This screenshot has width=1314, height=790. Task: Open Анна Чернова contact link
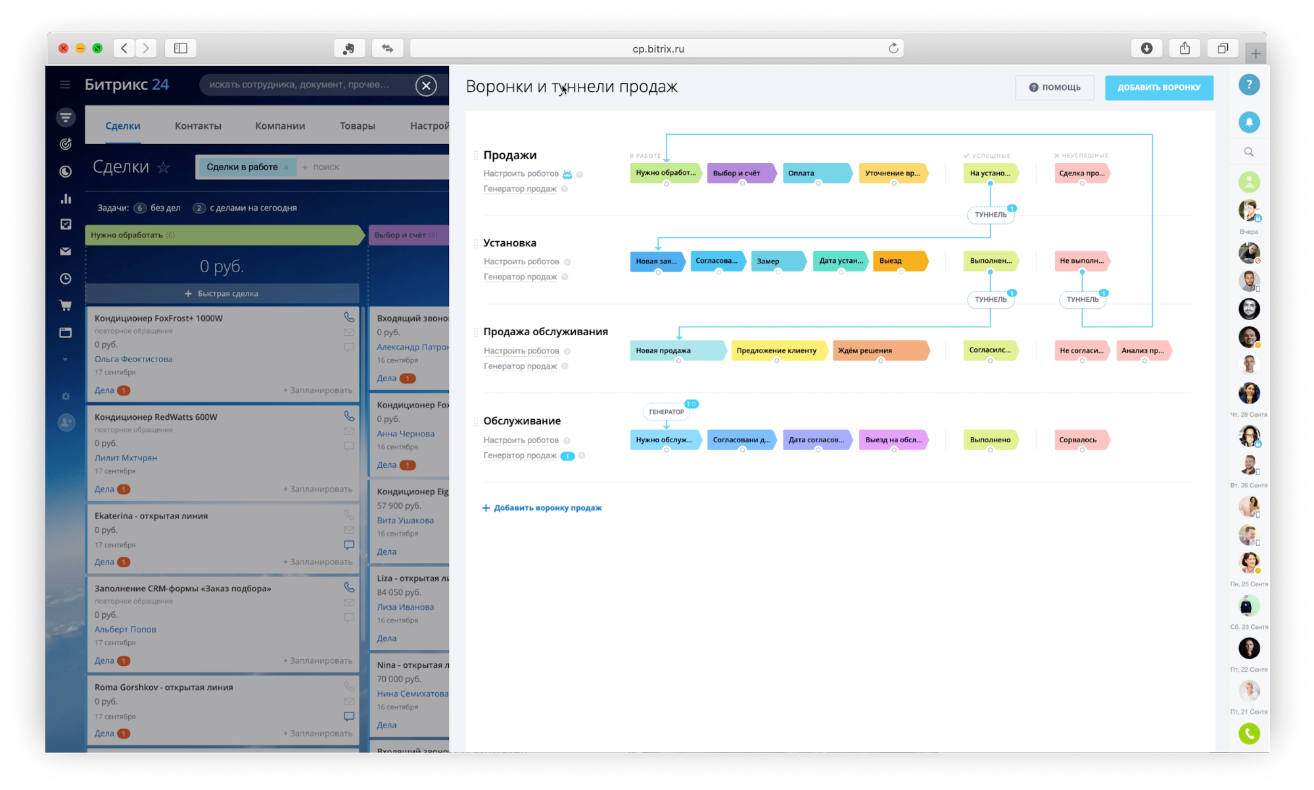click(406, 434)
